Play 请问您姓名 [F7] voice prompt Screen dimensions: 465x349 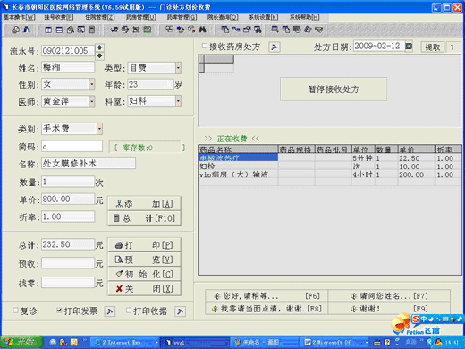pos(389,296)
